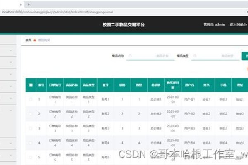Click the search icon inside 商品名称 field

[x=130, y=56]
